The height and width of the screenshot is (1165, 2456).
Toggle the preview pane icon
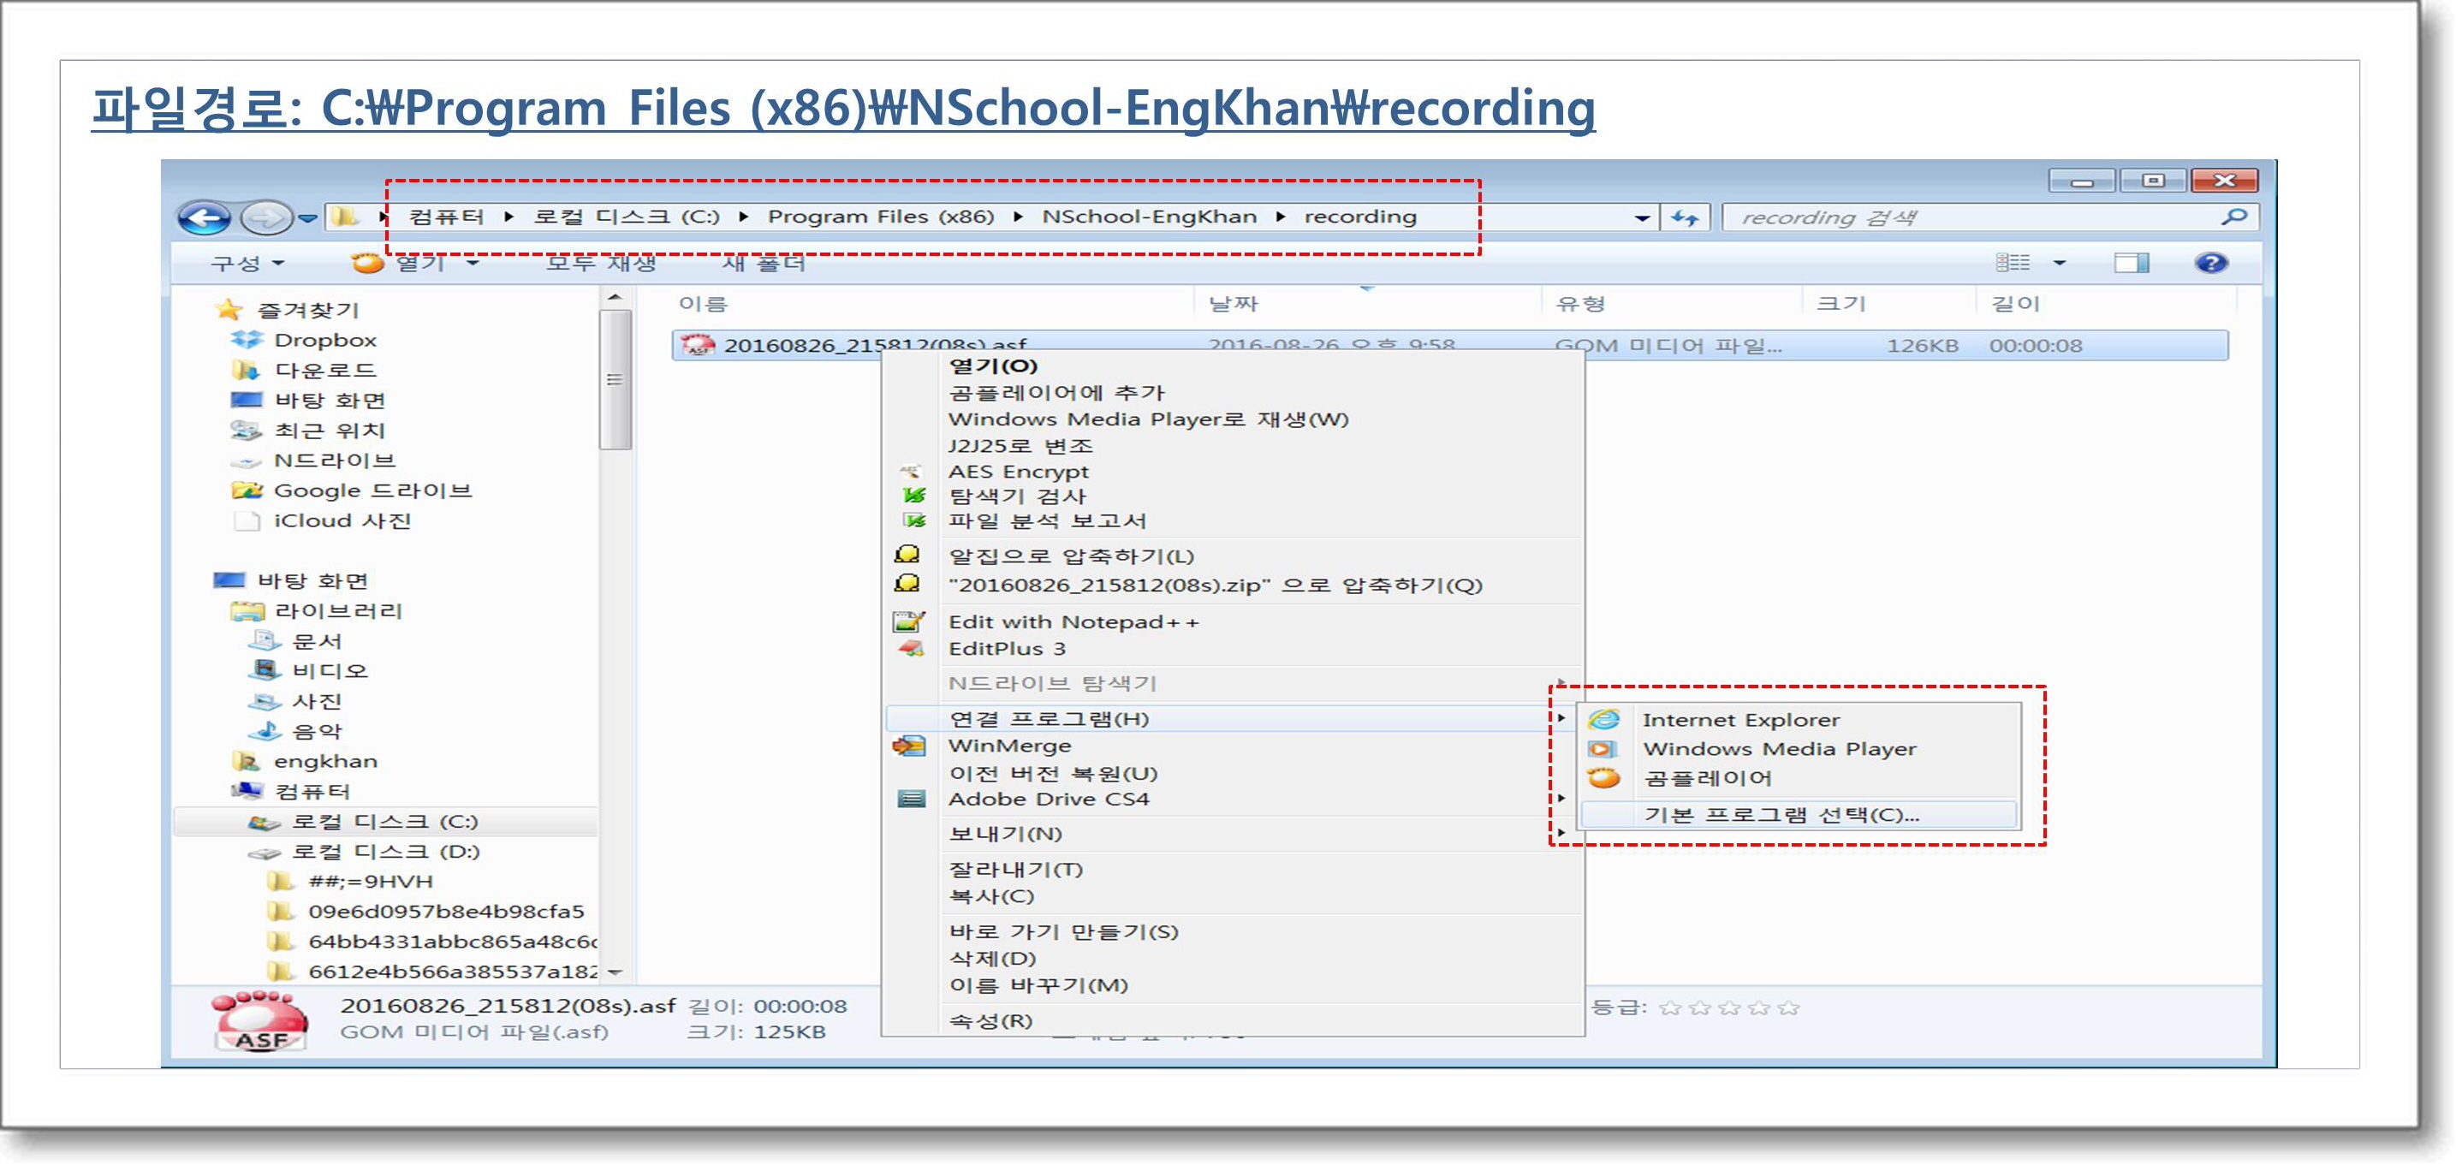coord(2131,262)
